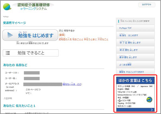The height and width of the screenshot is (114, 161).
Task: Click the blue play triangle icon
Action: [10, 35]
